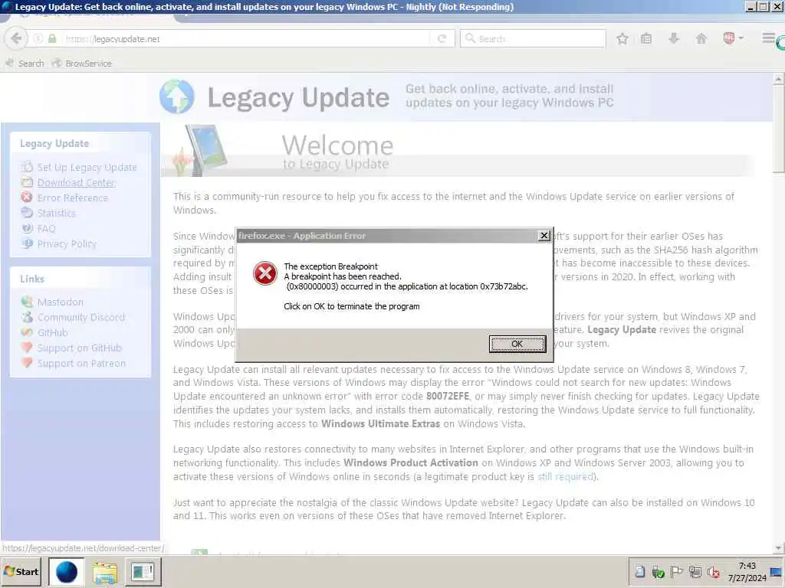
Task: Open the Download Center link
Action: (x=76, y=182)
